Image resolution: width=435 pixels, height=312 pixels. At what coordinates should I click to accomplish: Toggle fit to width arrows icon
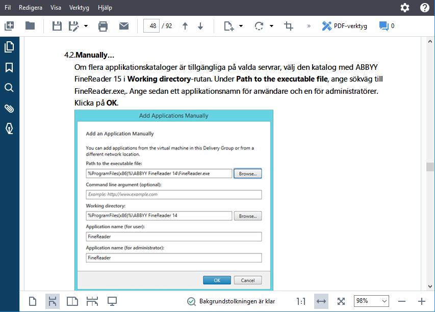[x=321, y=301]
